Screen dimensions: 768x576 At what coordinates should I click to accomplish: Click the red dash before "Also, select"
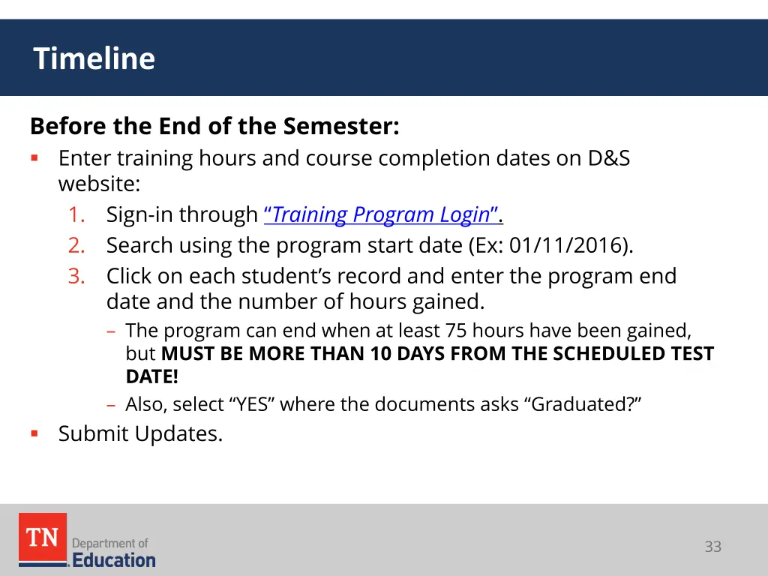[111, 406]
